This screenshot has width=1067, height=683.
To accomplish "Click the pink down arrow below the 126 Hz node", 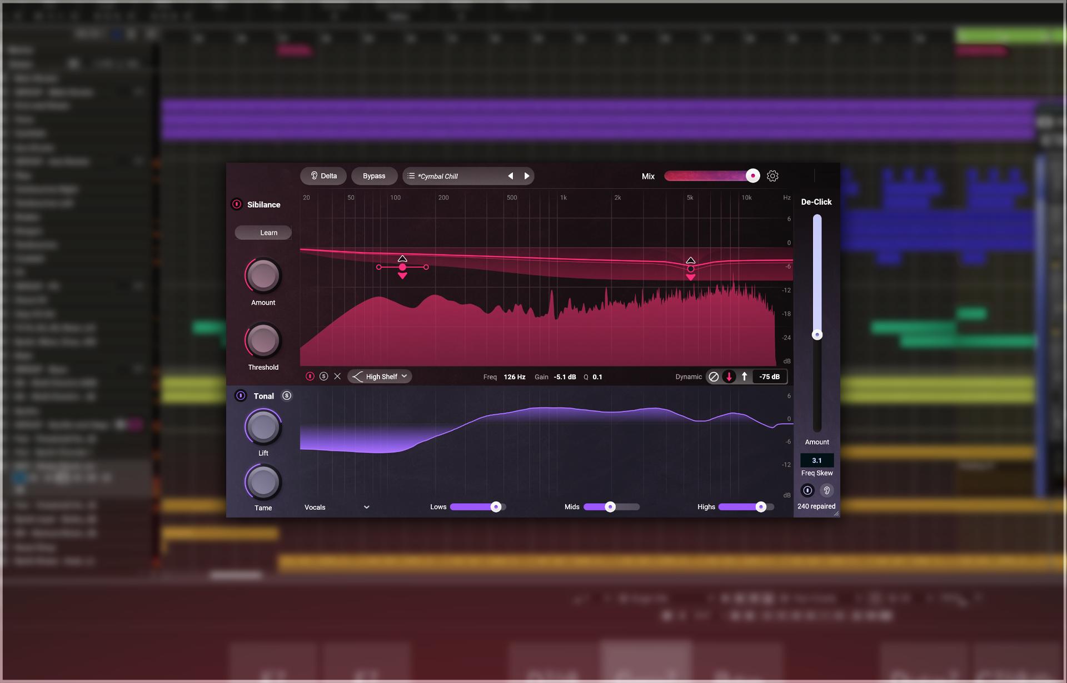I will (x=402, y=276).
